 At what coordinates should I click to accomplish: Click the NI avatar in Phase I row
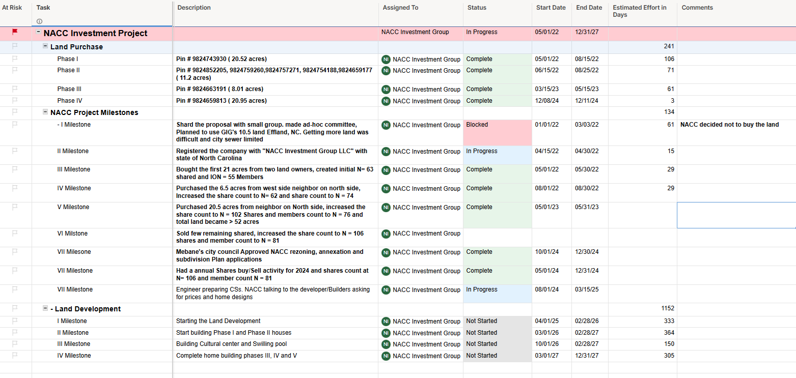coord(386,59)
